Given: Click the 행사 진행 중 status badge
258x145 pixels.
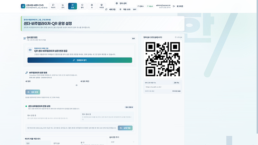Looking at the screenshot, I should coord(129,107).
